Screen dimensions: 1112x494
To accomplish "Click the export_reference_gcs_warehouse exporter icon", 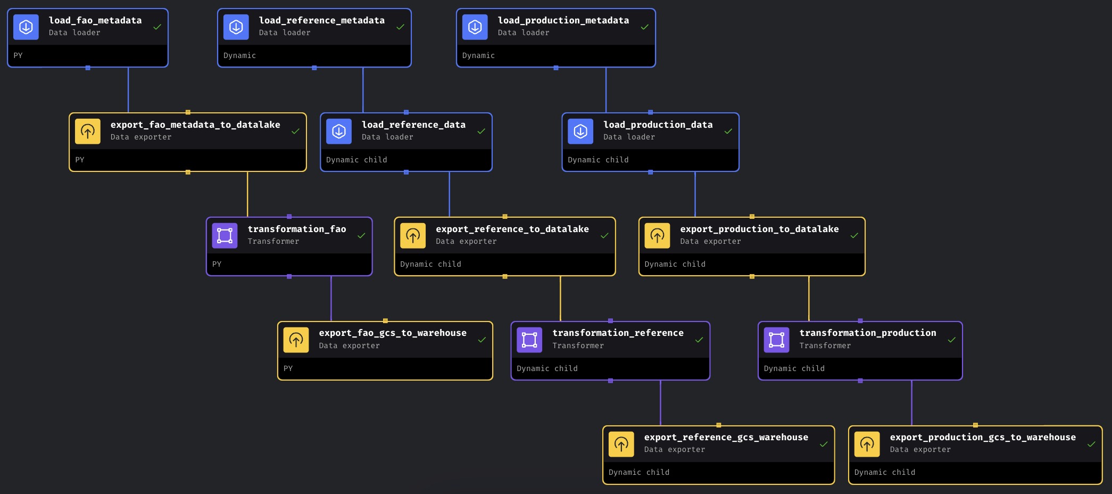I will [621, 444].
